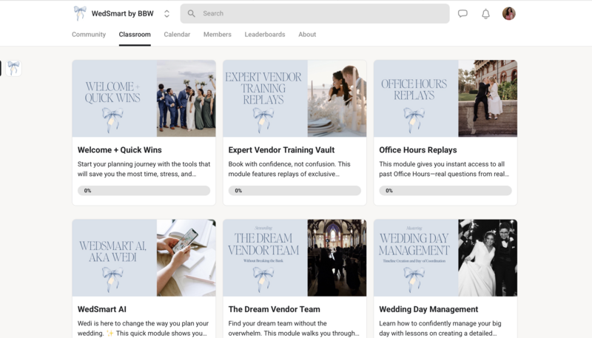Click the magnifier icon in search bar
The image size is (592, 338).
coord(192,13)
